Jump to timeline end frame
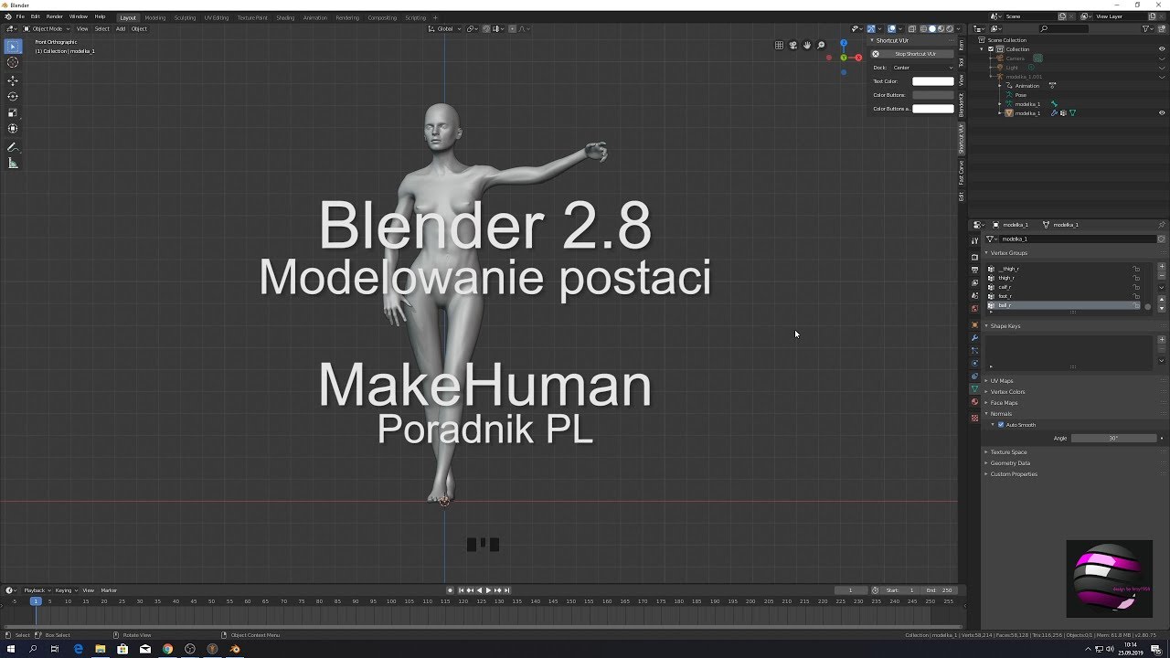The image size is (1170, 658). pyautogui.click(x=507, y=590)
